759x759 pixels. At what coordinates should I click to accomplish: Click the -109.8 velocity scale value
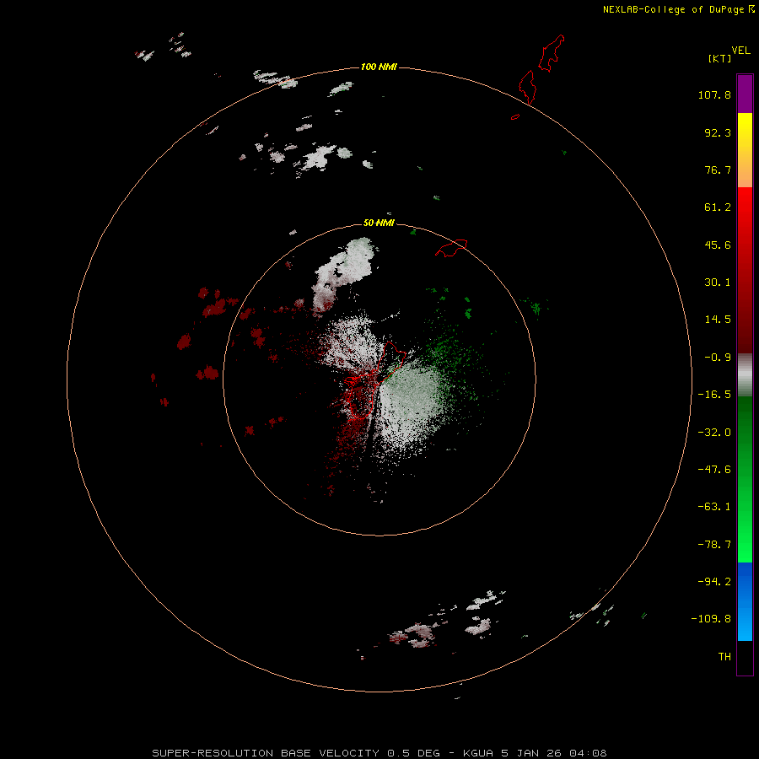click(x=711, y=619)
